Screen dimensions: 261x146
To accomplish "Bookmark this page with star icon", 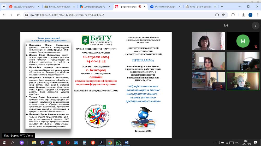I will pos(223,15).
